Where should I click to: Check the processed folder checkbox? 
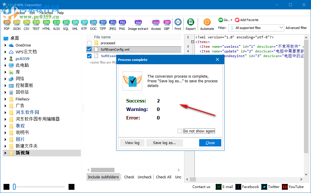[89, 42]
